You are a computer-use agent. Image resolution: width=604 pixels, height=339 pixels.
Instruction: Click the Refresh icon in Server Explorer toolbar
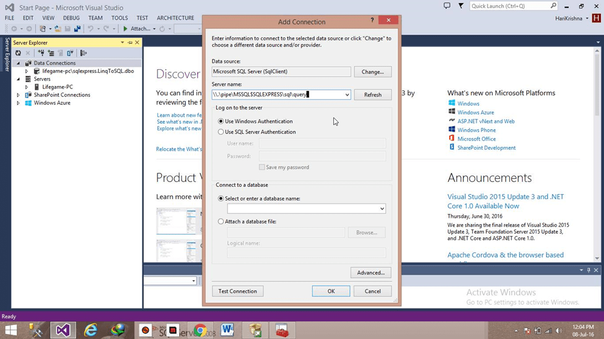tap(18, 53)
